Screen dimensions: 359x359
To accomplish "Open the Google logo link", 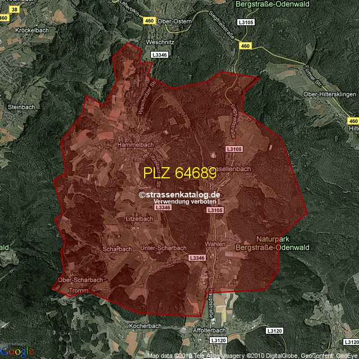I will 17,352.
